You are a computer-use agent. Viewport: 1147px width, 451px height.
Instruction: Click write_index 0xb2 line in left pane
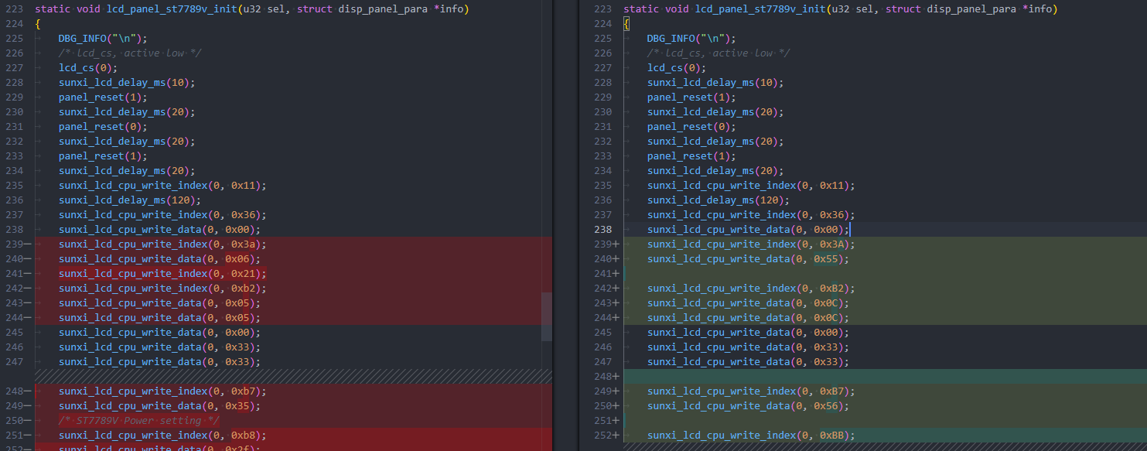pyautogui.click(x=163, y=289)
